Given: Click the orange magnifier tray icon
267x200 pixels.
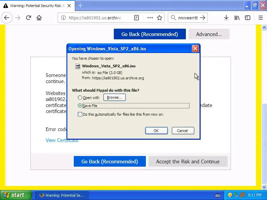Looking at the screenshot, I should pos(242,195).
